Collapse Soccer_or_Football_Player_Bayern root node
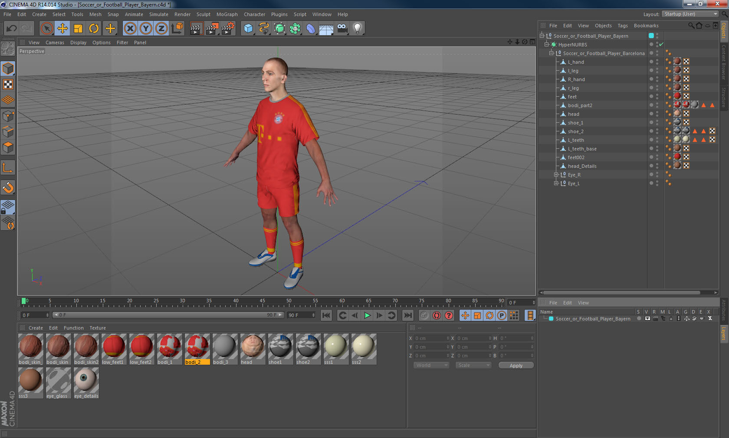 click(x=542, y=36)
